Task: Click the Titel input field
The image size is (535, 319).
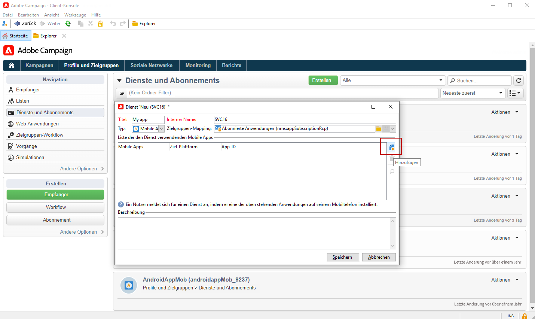Action: [148, 119]
